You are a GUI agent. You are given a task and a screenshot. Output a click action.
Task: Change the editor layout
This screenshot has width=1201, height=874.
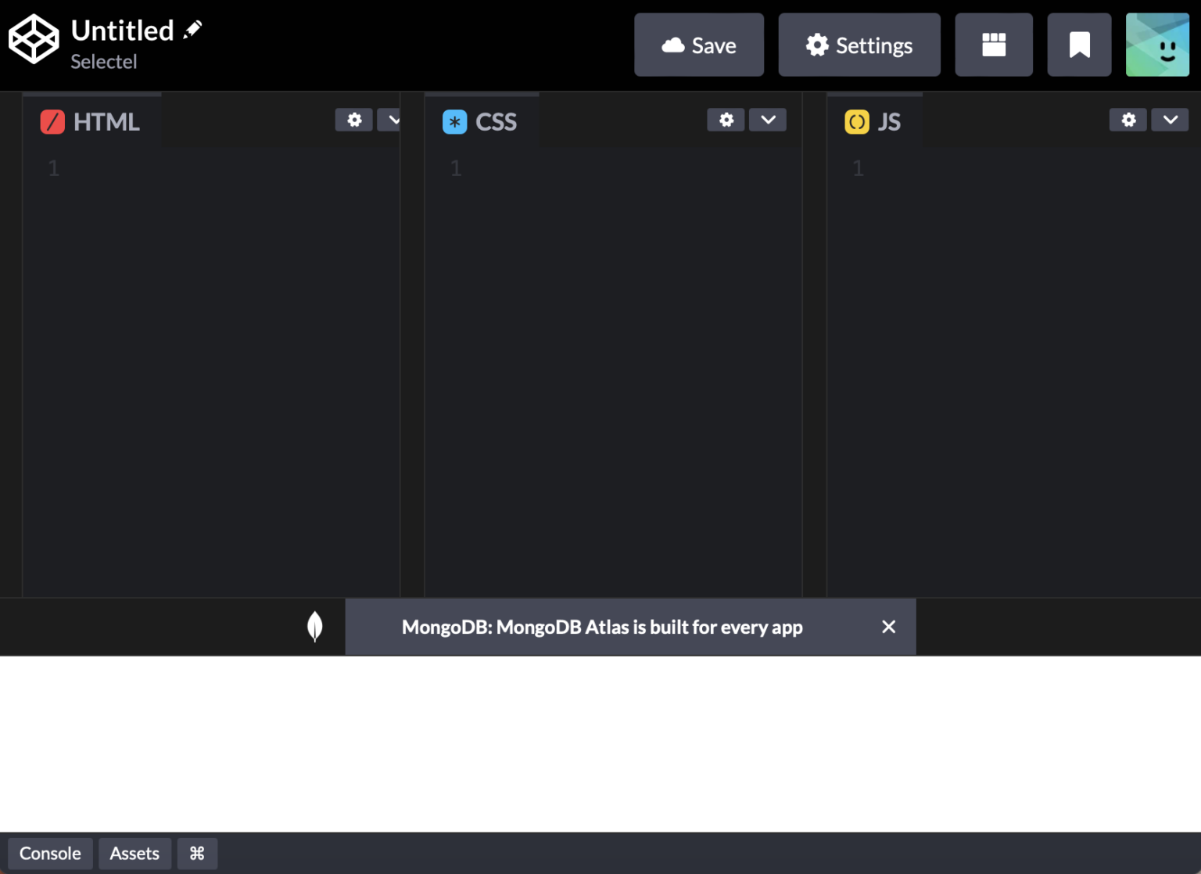994,45
